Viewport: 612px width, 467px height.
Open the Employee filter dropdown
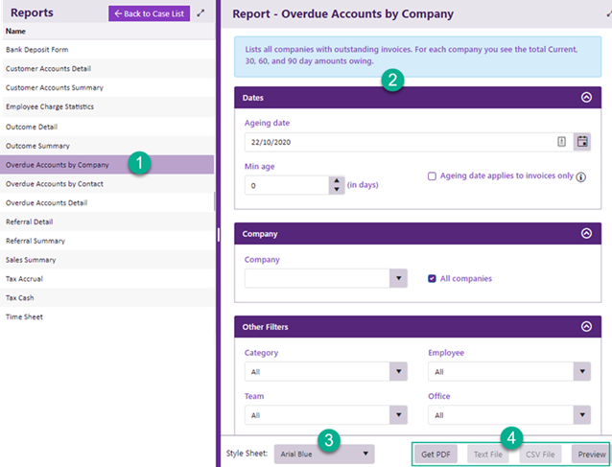pyautogui.click(x=581, y=372)
